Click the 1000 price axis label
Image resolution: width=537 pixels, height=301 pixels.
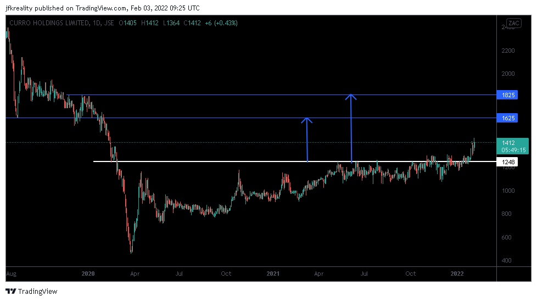click(x=508, y=191)
